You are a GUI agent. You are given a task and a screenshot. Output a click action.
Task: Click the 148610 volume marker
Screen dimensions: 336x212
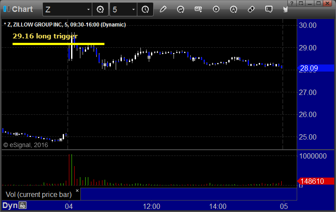tap(316, 181)
